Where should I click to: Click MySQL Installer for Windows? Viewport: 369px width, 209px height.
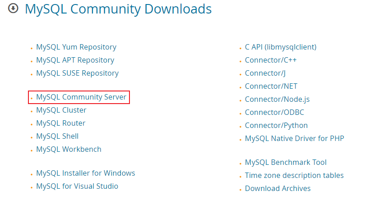point(85,173)
